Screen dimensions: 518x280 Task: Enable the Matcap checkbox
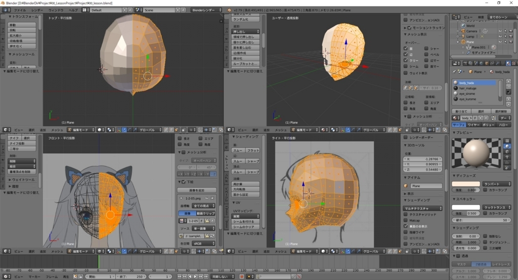(x=406, y=220)
